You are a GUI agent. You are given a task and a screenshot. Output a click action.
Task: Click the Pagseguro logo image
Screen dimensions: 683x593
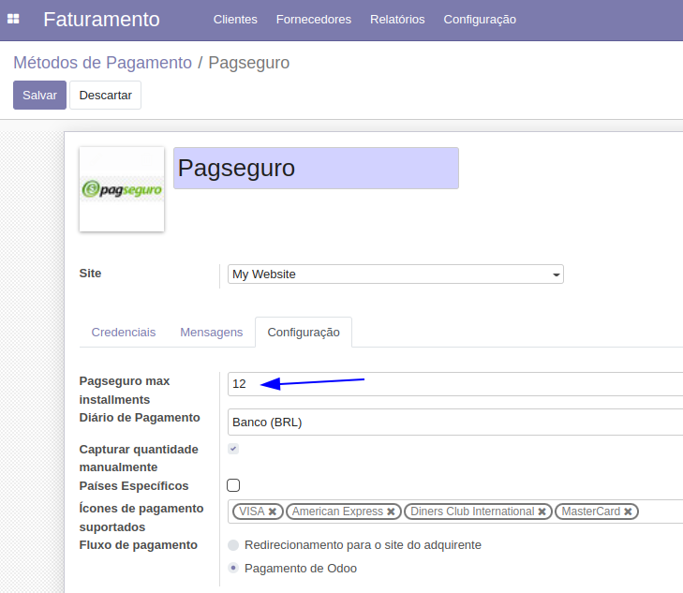pyautogui.click(x=122, y=189)
